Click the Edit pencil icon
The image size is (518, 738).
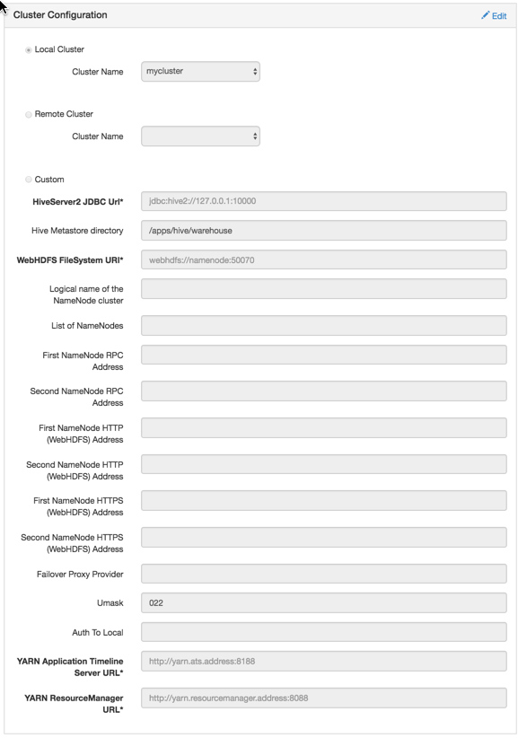[485, 15]
